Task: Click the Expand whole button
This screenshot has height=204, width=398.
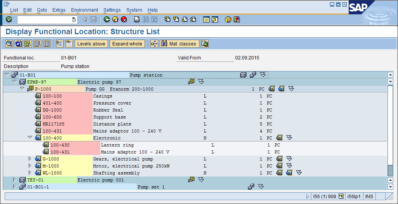Action: 127,44
